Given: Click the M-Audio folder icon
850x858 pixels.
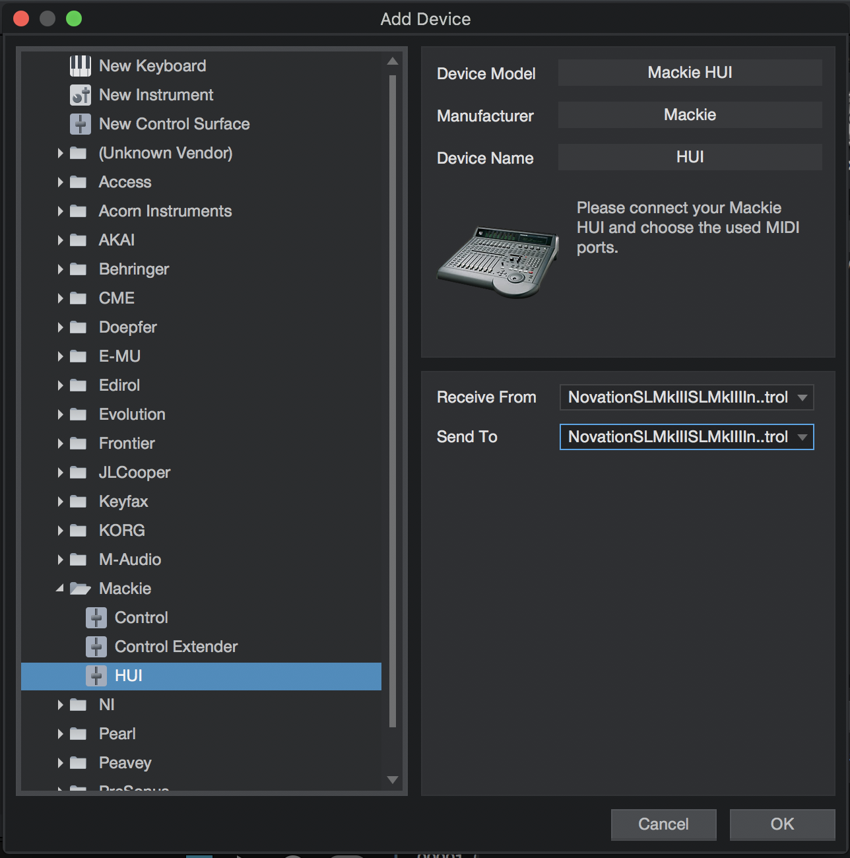Looking at the screenshot, I should [x=79, y=560].
